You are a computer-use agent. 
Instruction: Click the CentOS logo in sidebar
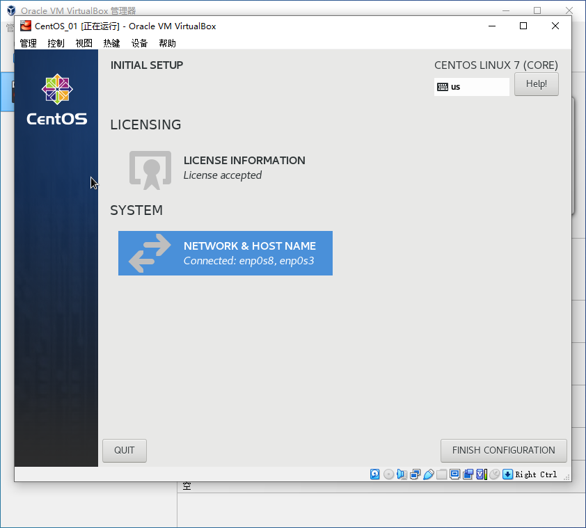(x=57, y=99)
